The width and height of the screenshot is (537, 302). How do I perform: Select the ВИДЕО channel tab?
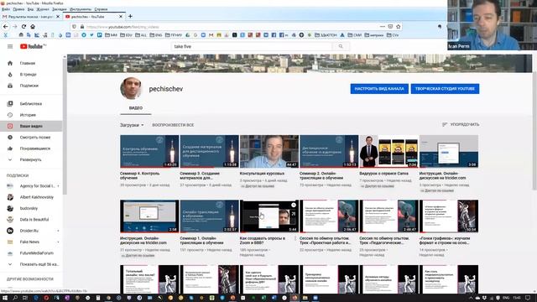pos(136,108)
